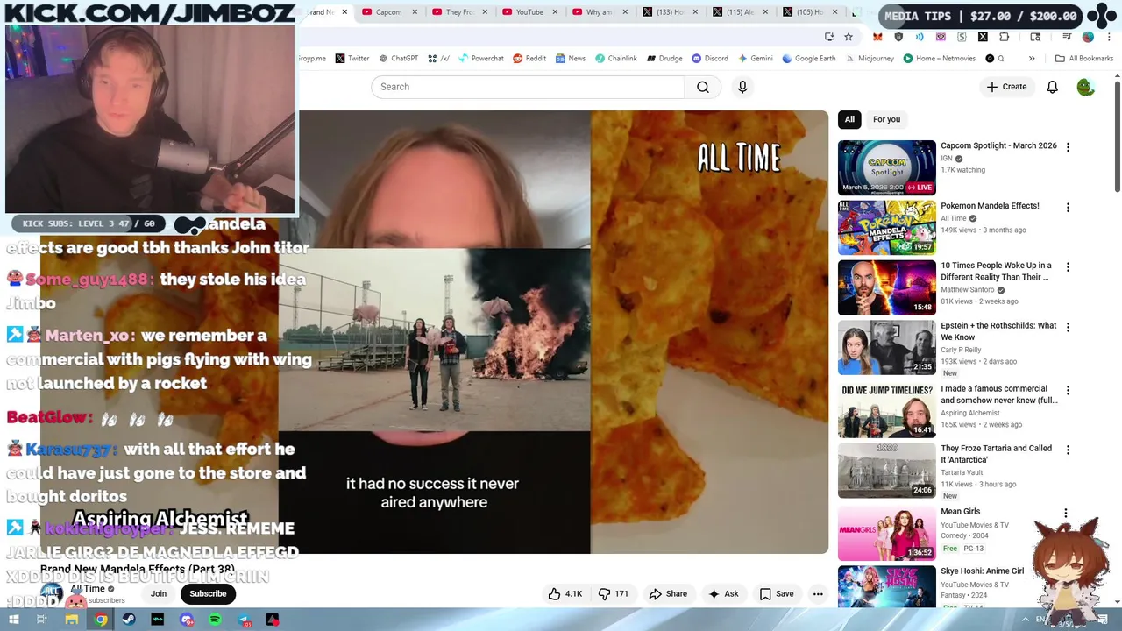1122x631 pixels.
Task: Open 10 Times People Woke Up thumbnail
Action: pyautogui.click(x=886, y=287)
